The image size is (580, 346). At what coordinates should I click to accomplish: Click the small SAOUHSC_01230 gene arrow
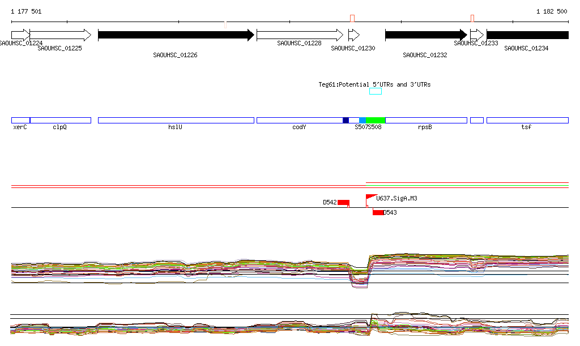(353, 35)
